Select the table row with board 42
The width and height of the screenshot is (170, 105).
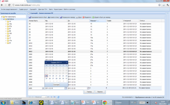(x=95, y=24)
